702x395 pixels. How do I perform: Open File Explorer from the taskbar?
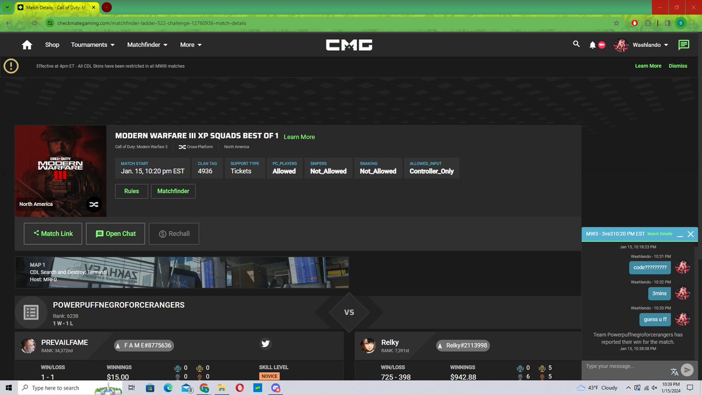click(x=222, y=388)
